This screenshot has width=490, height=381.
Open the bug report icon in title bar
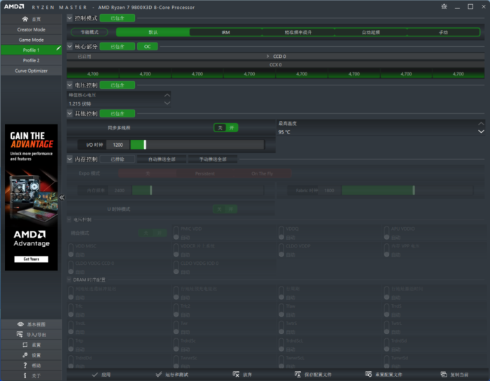click(x=443, y=7)
